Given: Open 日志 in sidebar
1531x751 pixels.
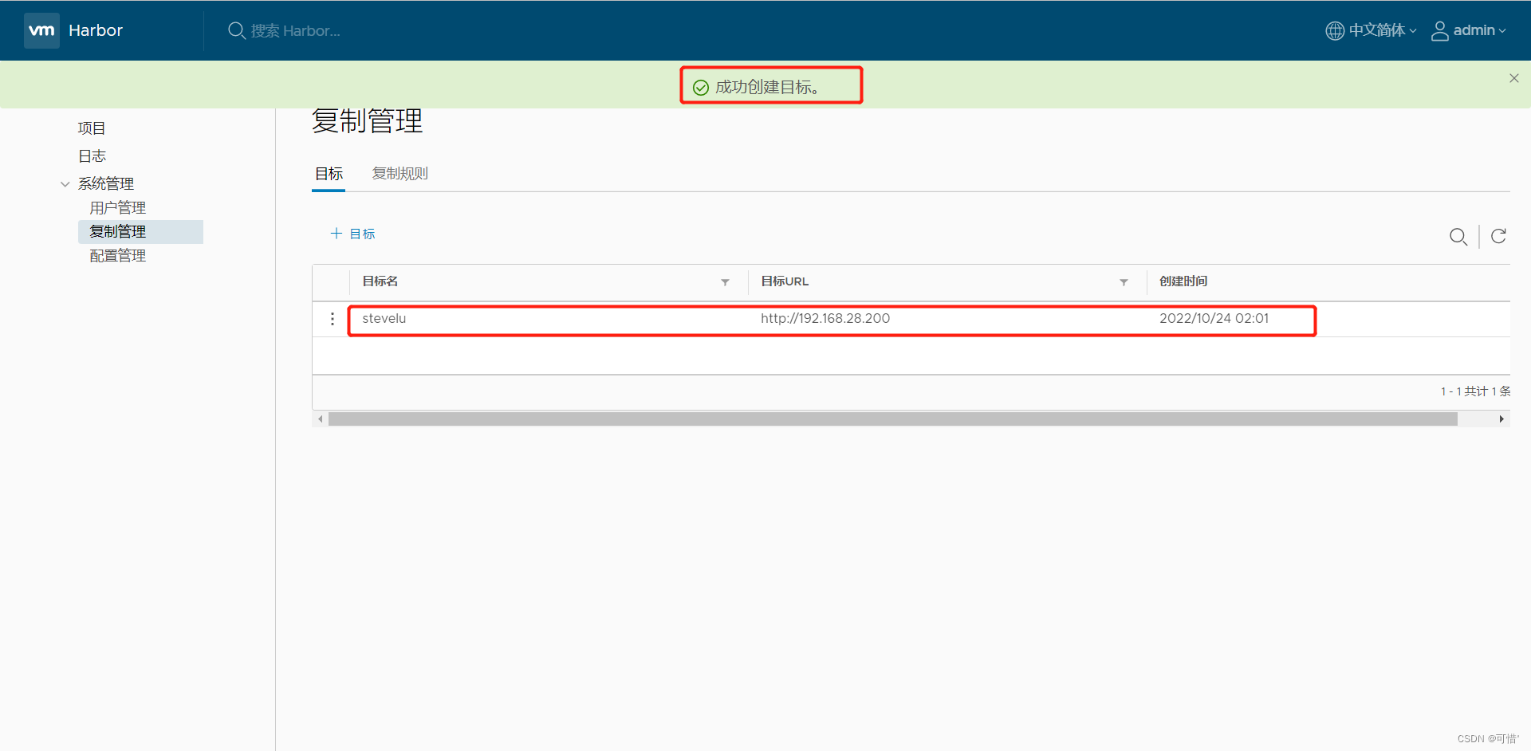Looking at the screenshot, I should [92, 156].
